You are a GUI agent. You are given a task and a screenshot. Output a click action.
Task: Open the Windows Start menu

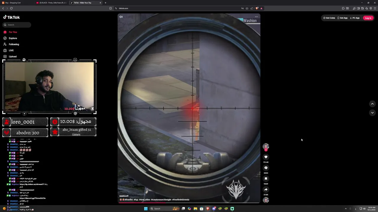coord(146,209)
